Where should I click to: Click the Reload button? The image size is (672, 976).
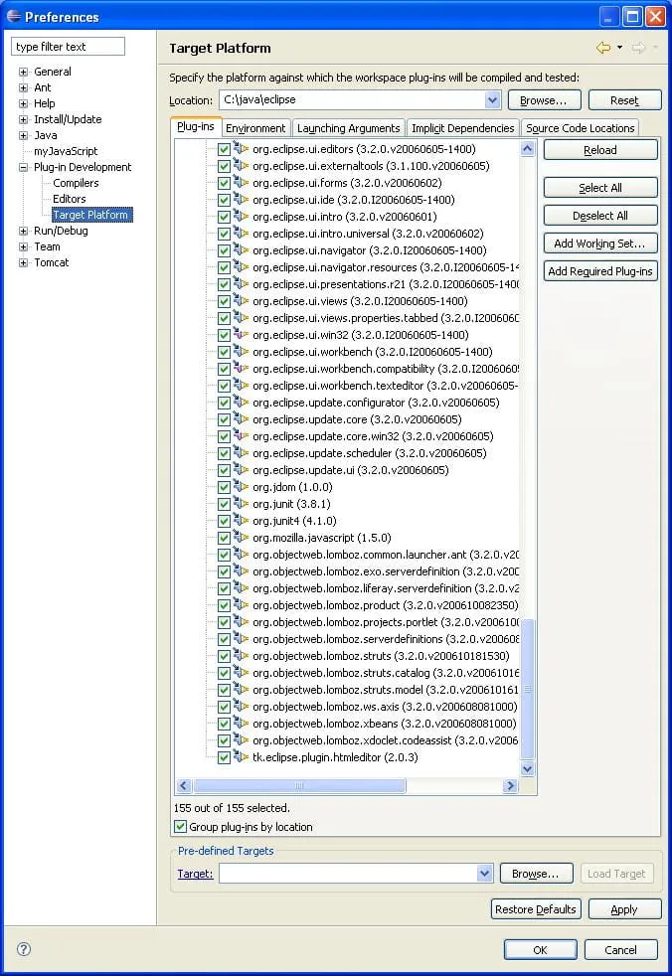[600, 150]
